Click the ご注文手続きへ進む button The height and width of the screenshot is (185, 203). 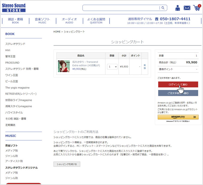tap(178, 93)
